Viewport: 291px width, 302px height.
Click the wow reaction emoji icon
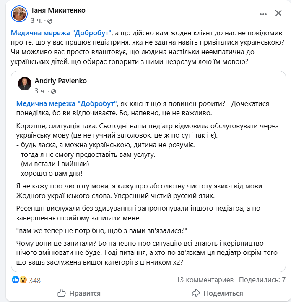[x=23, y=280]
